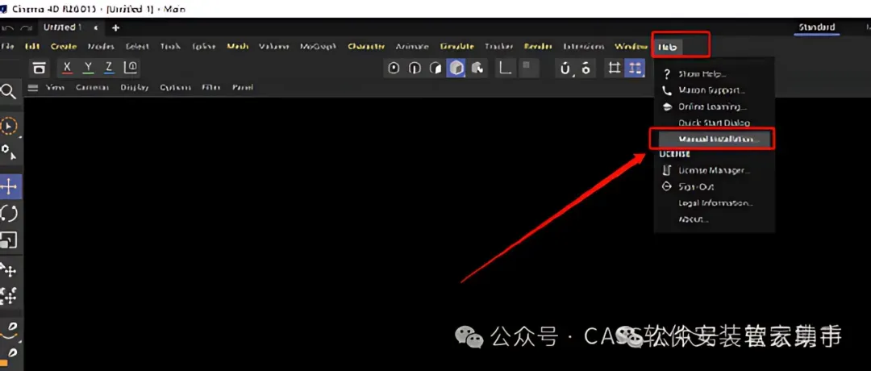Select the Move tool

pos(10,187)
